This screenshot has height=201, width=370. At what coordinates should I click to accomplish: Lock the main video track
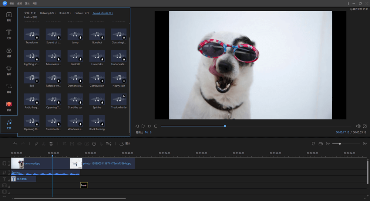point(9,165)
